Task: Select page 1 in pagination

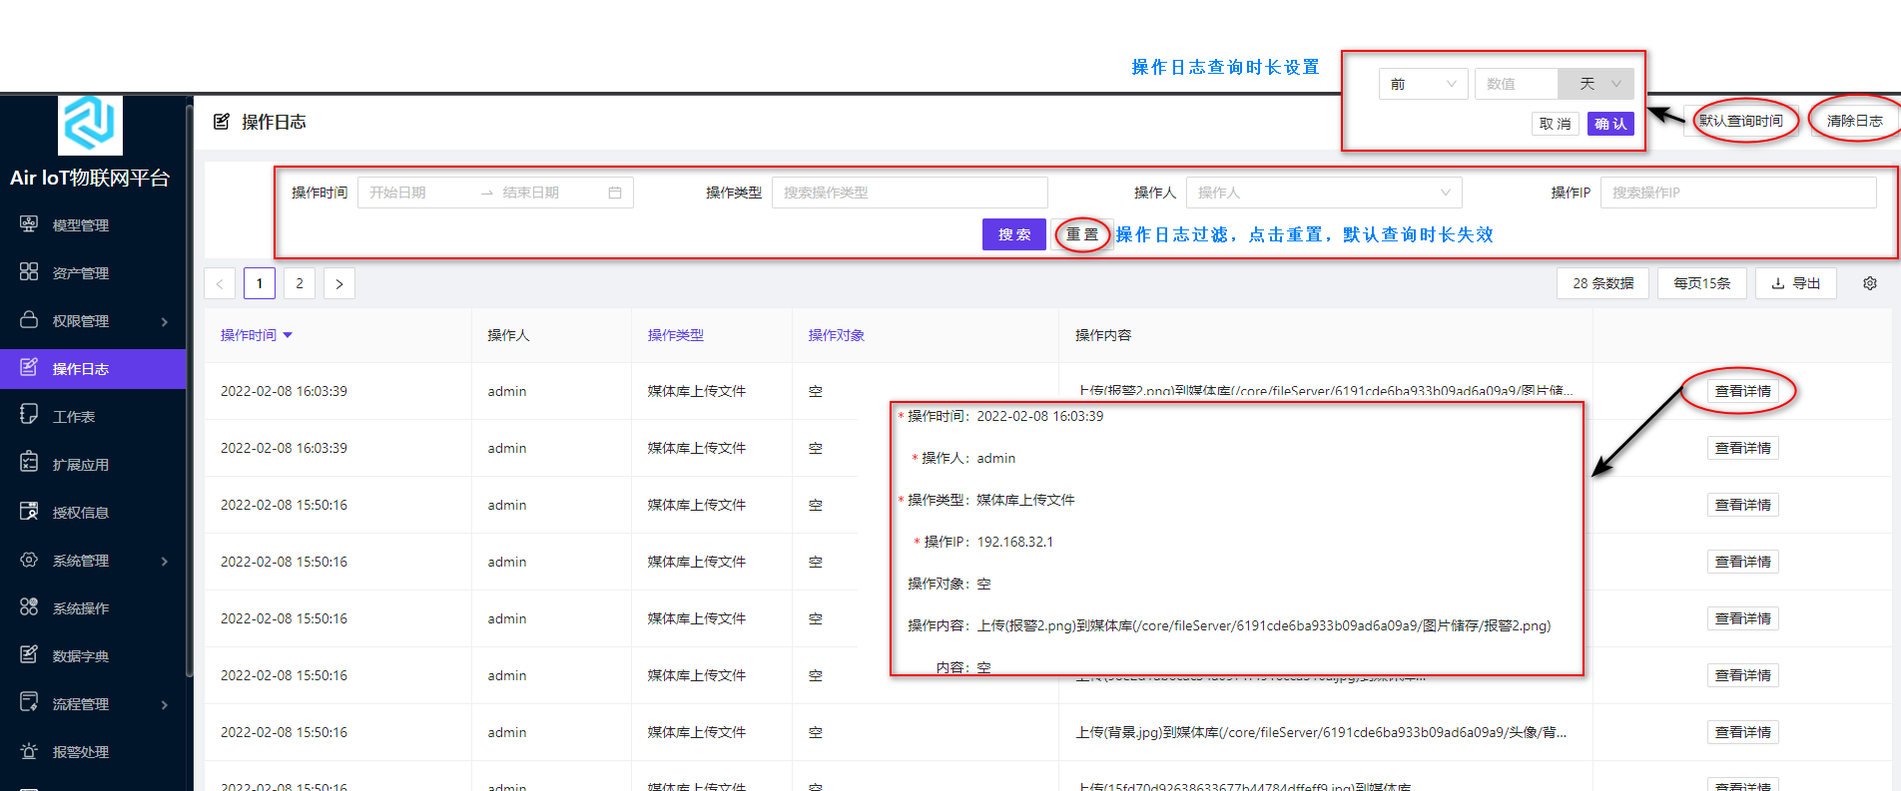Action: point(260,283)
